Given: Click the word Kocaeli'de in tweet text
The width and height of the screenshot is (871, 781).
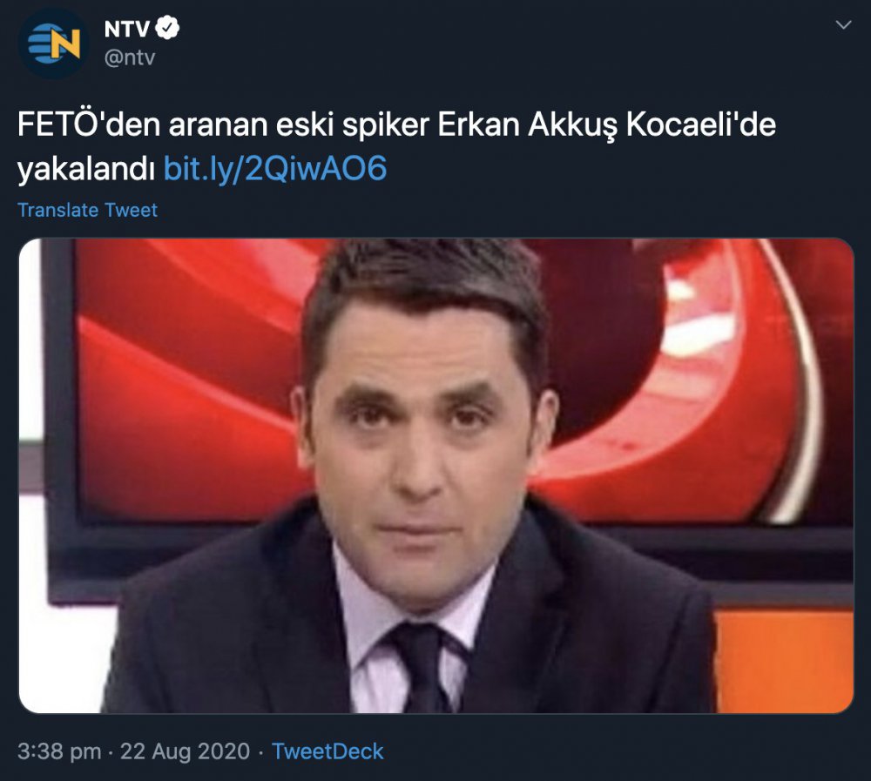Looking at the screenshot, I should click(x=701, y=125).
